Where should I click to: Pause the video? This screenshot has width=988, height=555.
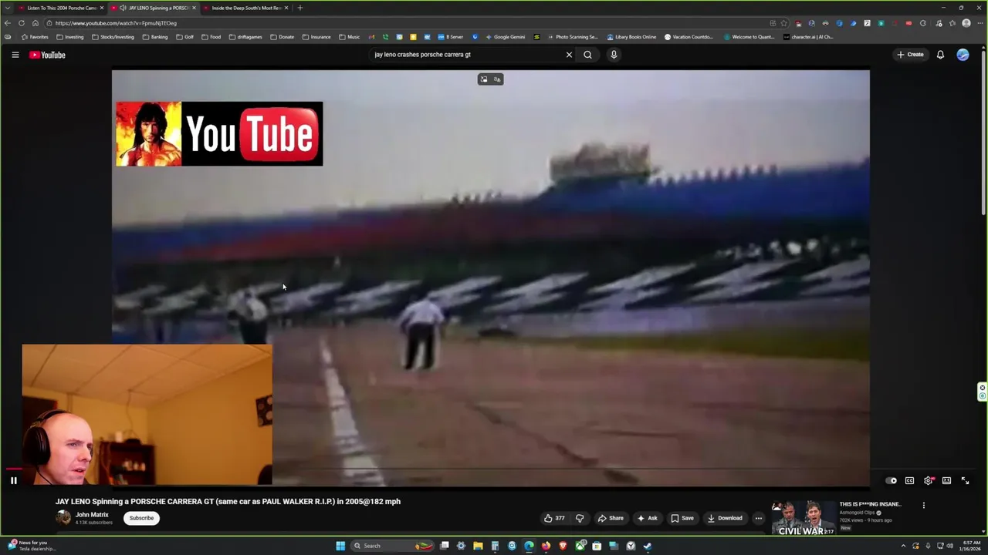(13, 480)
